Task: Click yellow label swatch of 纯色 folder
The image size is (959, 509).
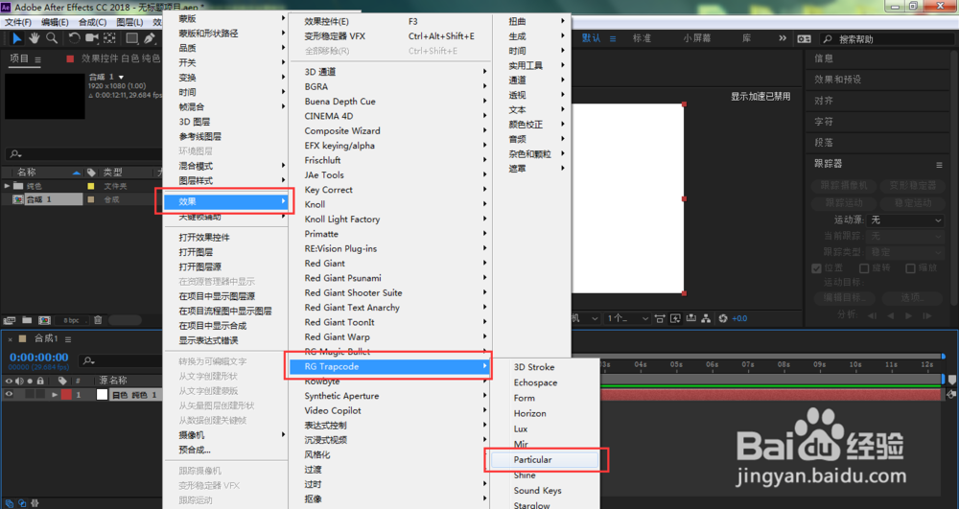Action: coord(91,186)
